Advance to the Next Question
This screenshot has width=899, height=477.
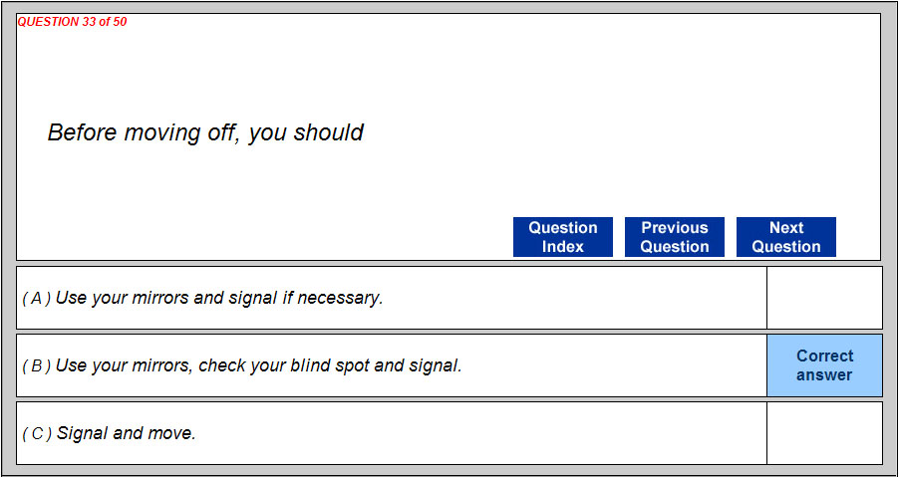[785, 237]
